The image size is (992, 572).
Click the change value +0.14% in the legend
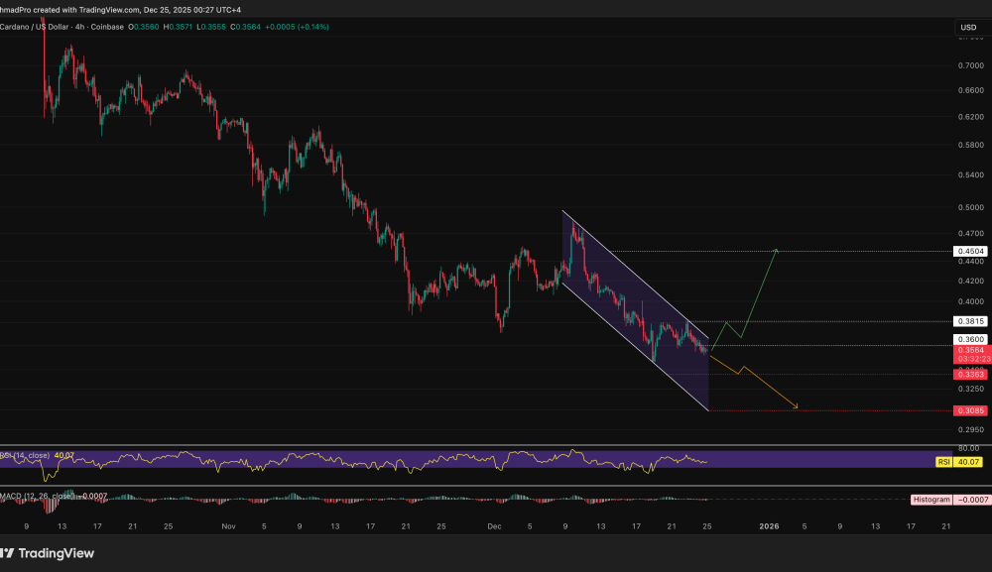[312, 27]
